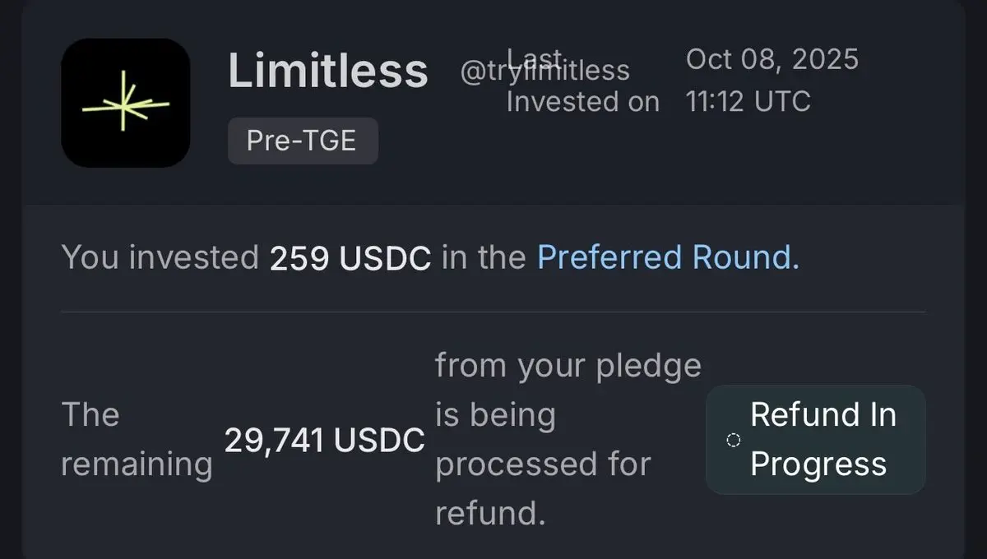Click the 259 USDC invested amount

350,257
